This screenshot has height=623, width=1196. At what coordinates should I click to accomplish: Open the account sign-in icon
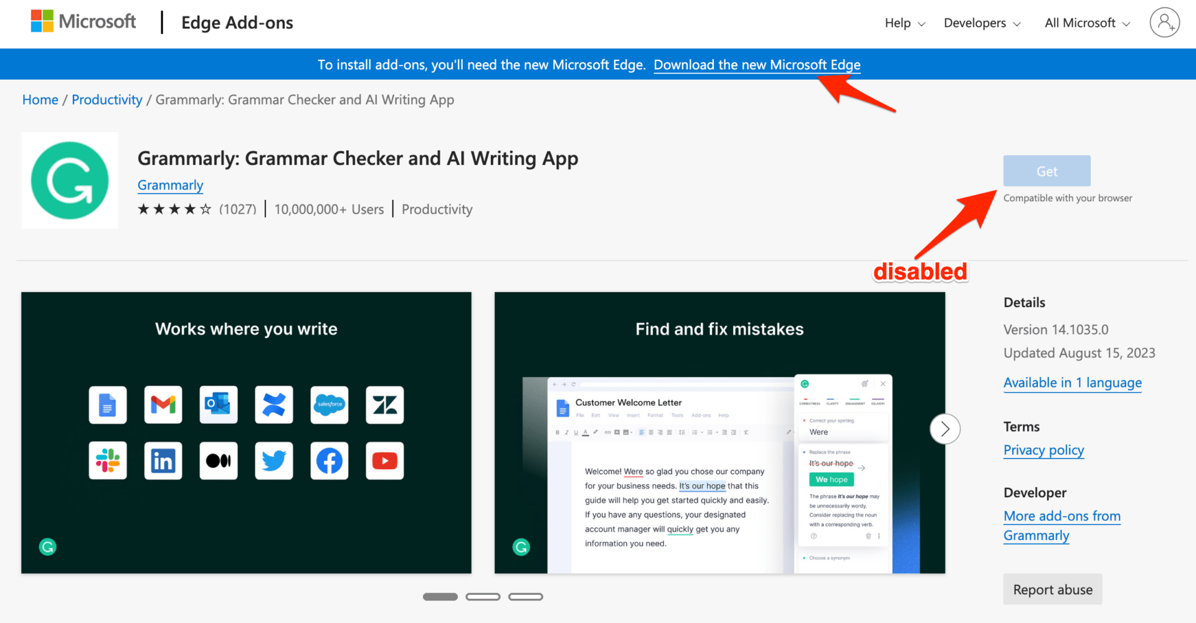(1164, 22)
